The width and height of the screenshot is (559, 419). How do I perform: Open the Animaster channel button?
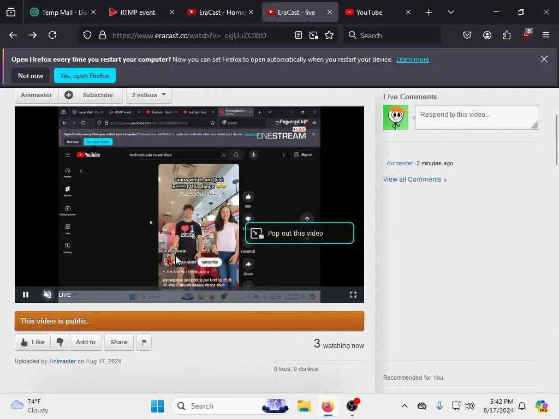click(x=37, y=95)
